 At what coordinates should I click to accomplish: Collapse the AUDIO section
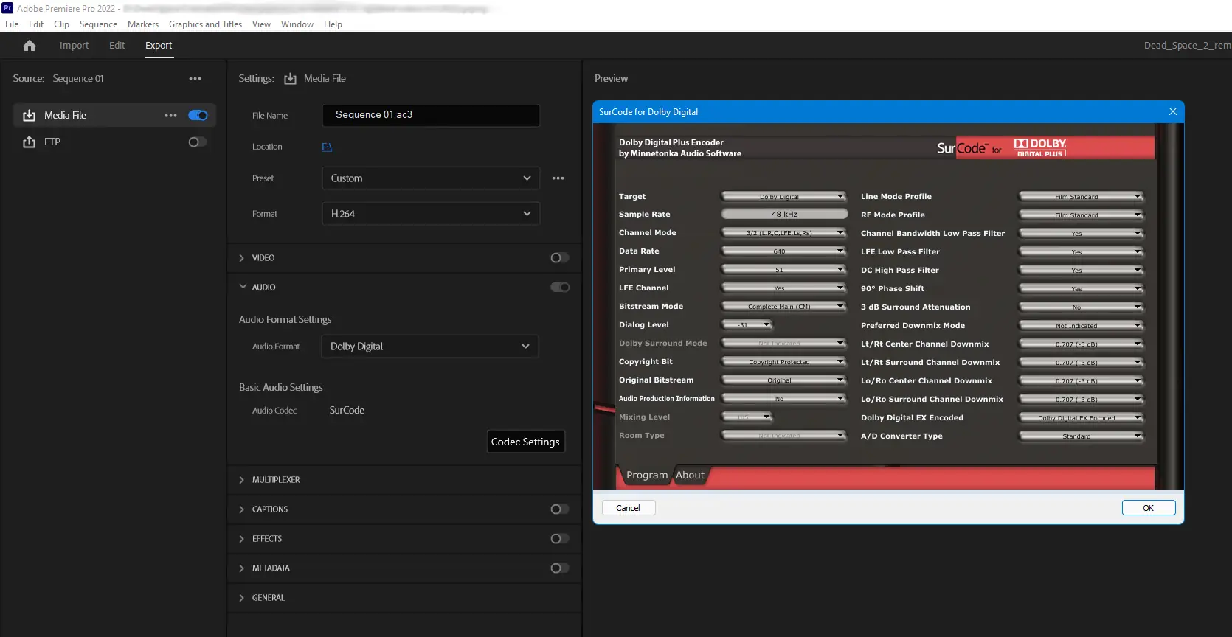pyautogui.click(x=242, y=288)
